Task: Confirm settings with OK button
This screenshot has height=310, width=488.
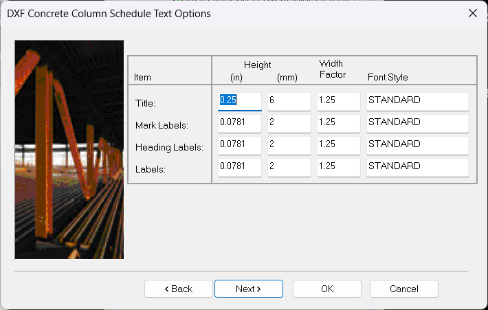Action: (327, 289)
